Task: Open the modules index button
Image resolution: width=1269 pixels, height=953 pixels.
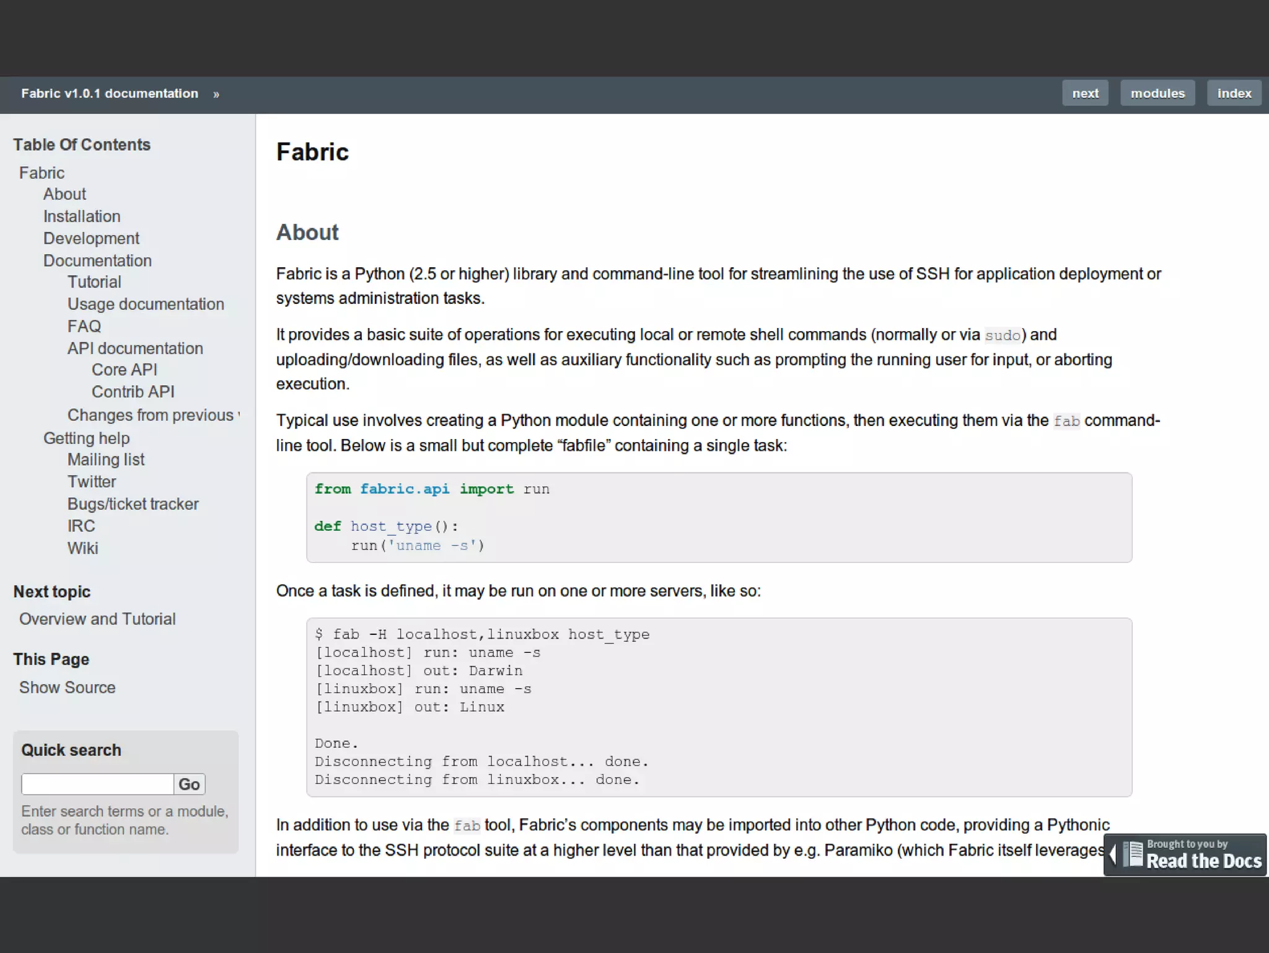Action: [x=1157, y=93]
